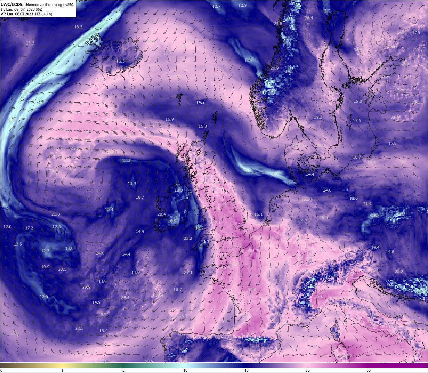
Task: Click the map value 14.0
Action: (327, 190)
